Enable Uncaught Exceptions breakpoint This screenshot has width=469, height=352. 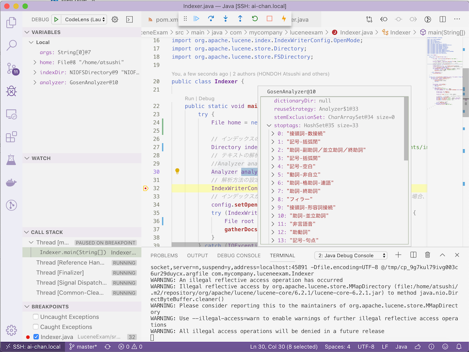coord(36,317)
